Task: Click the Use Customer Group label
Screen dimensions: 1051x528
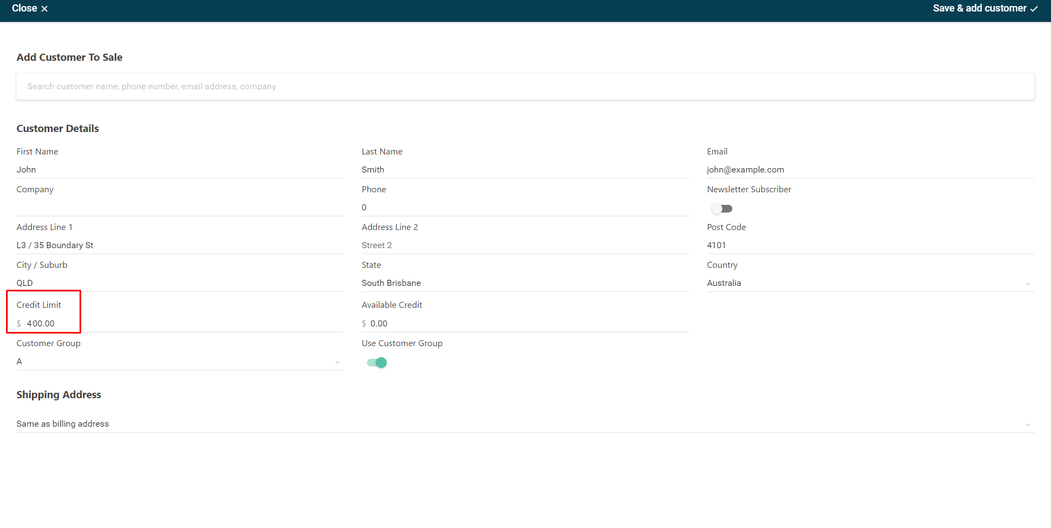Action: (x=402, y=343)
